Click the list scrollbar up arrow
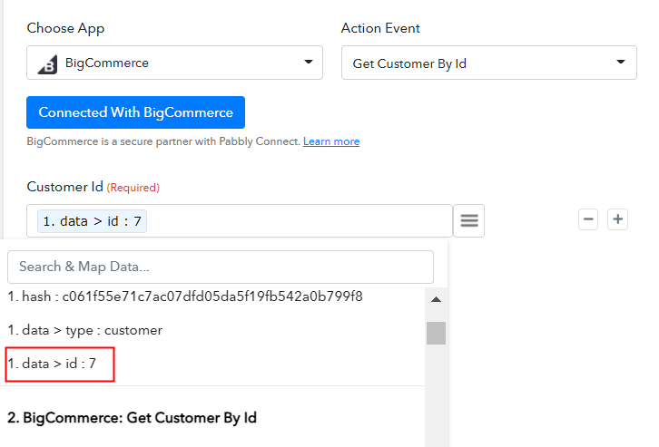Image resolution: width=659 pixels, height=447 pixels. click(x=436, y=299)
